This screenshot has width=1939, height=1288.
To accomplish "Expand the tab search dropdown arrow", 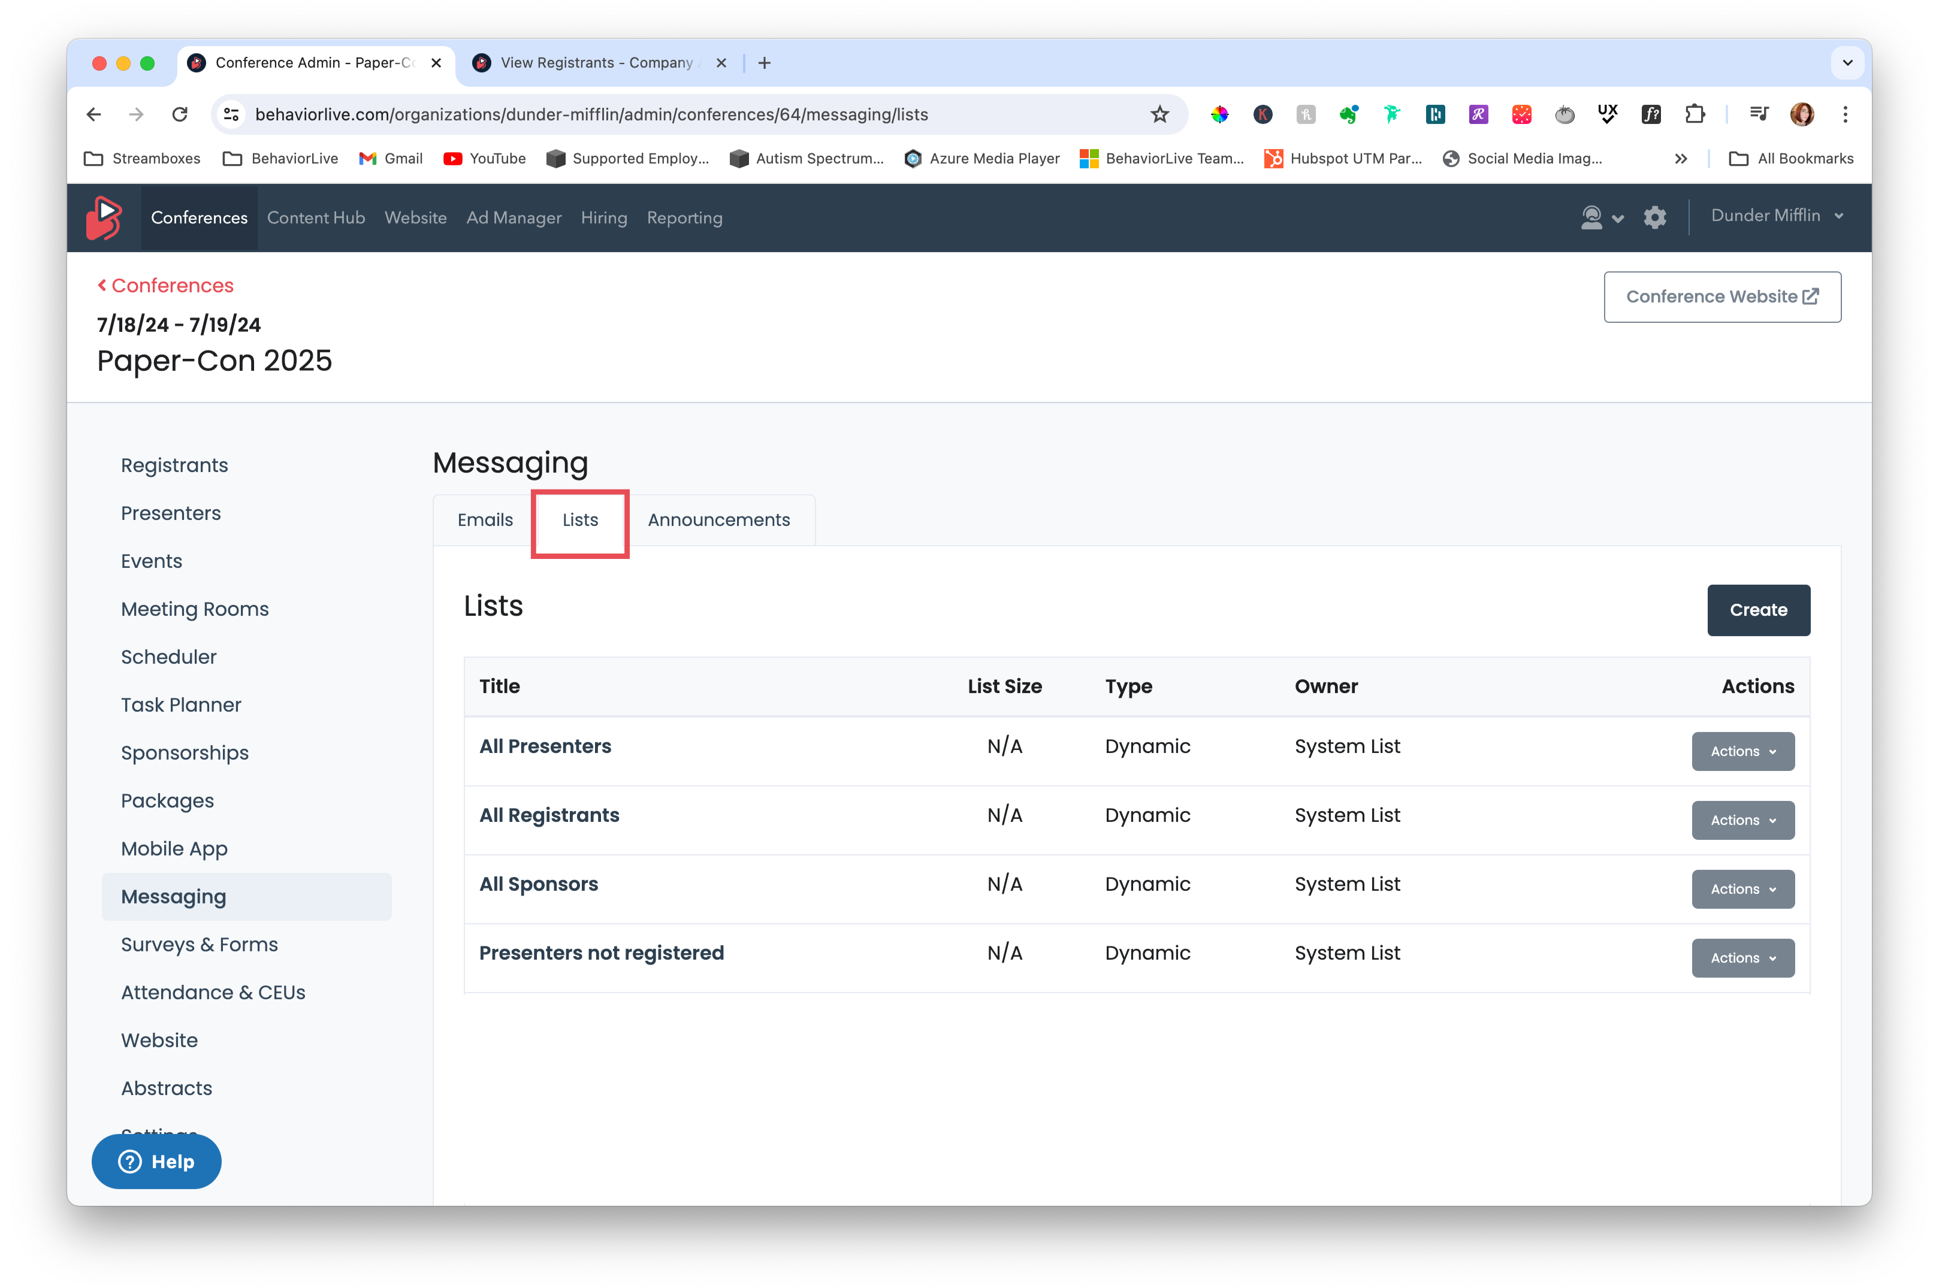I will coord(1847,62).
